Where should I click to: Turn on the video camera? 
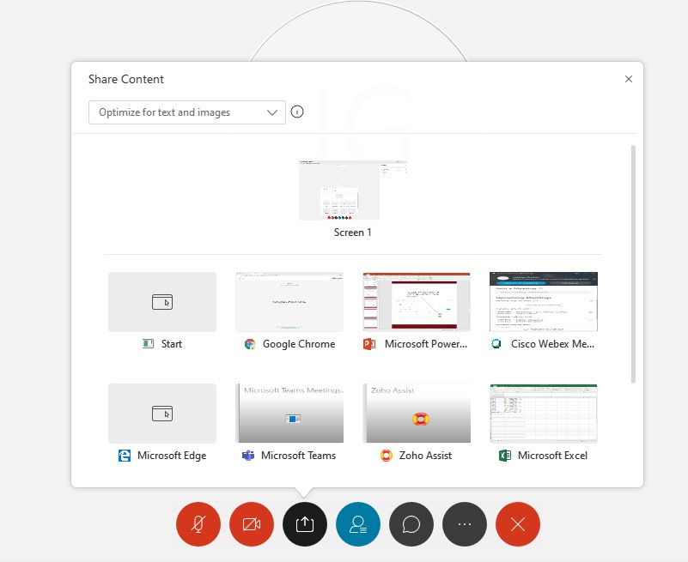click(251, 524)
